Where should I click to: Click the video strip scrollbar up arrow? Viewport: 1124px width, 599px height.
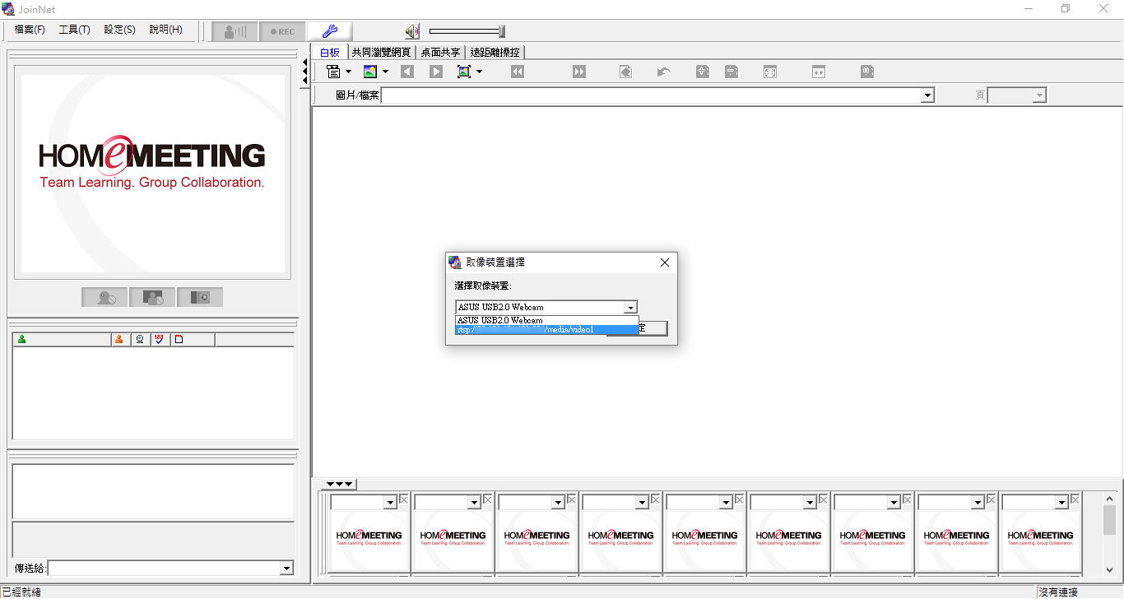coord(1110,499)
